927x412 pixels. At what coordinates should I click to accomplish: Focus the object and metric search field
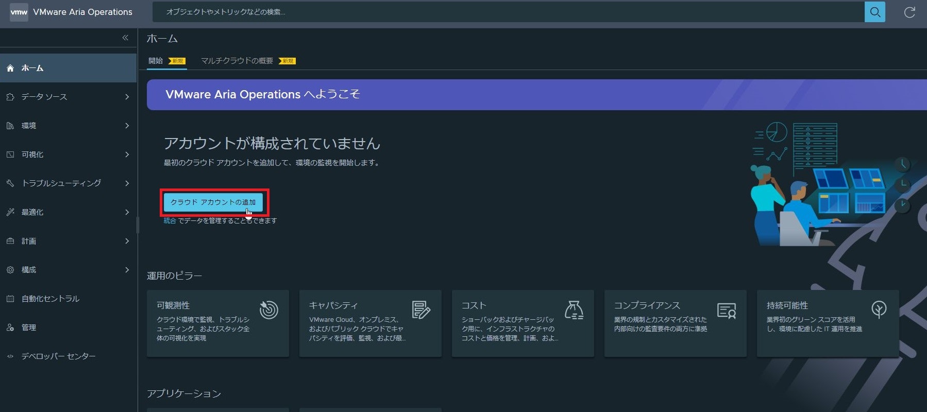pyautogui.click(x=508, y=12)
